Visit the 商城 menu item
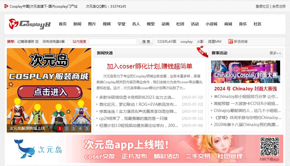The width and height of the screenshot is (290, 166). coord(228,24)
